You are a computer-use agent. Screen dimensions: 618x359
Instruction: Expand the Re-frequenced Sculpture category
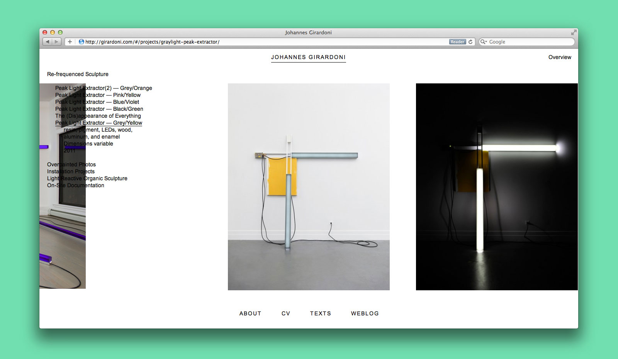78,74
